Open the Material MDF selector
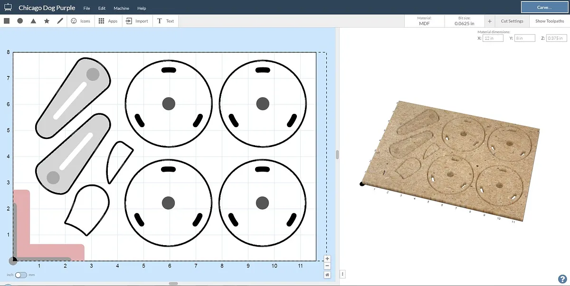This screenshot has width=570, height=286. [x=424, y=21]
